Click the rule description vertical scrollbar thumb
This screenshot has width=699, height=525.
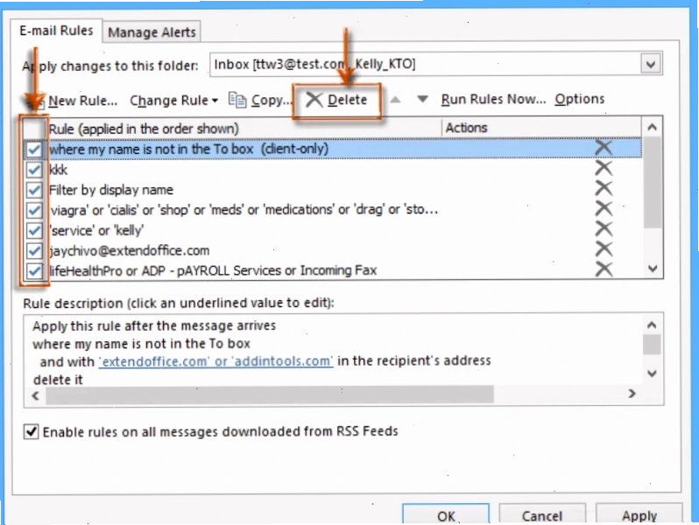[x=652, y=345]
